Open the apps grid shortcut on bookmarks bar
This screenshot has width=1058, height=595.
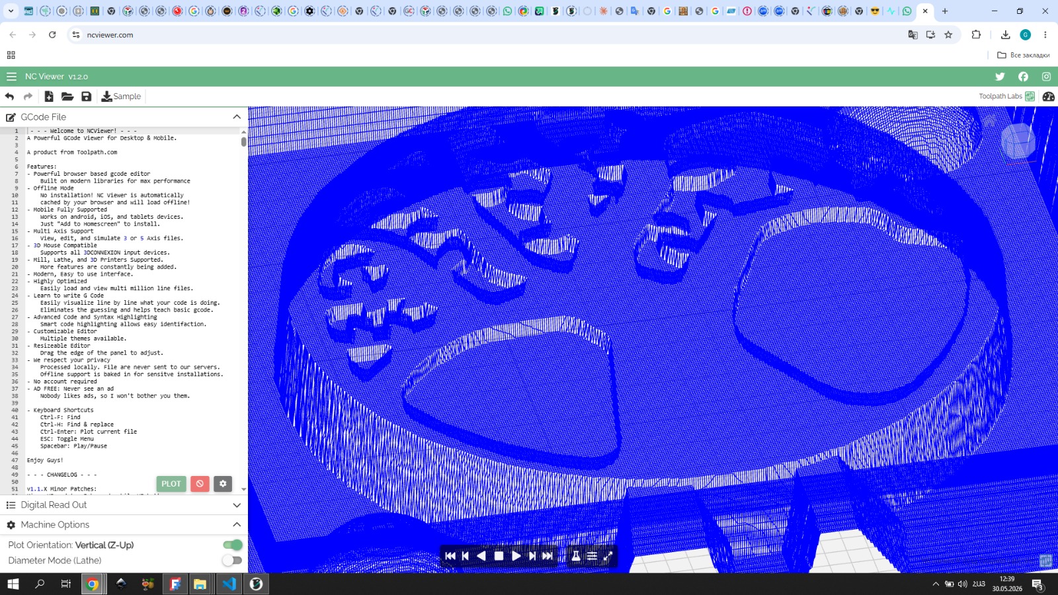click(x=11, y=55)
